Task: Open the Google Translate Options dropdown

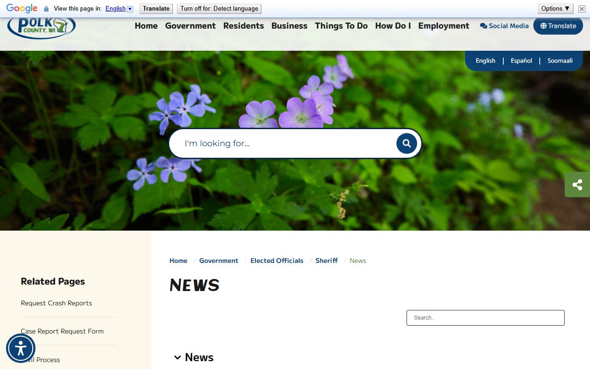Action: 555,9
